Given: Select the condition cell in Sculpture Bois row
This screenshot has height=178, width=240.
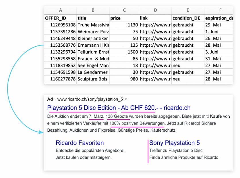Looking at the screenshot, I should (188, 79).
